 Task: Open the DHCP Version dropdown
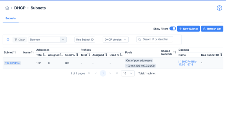tap(116, 40)
